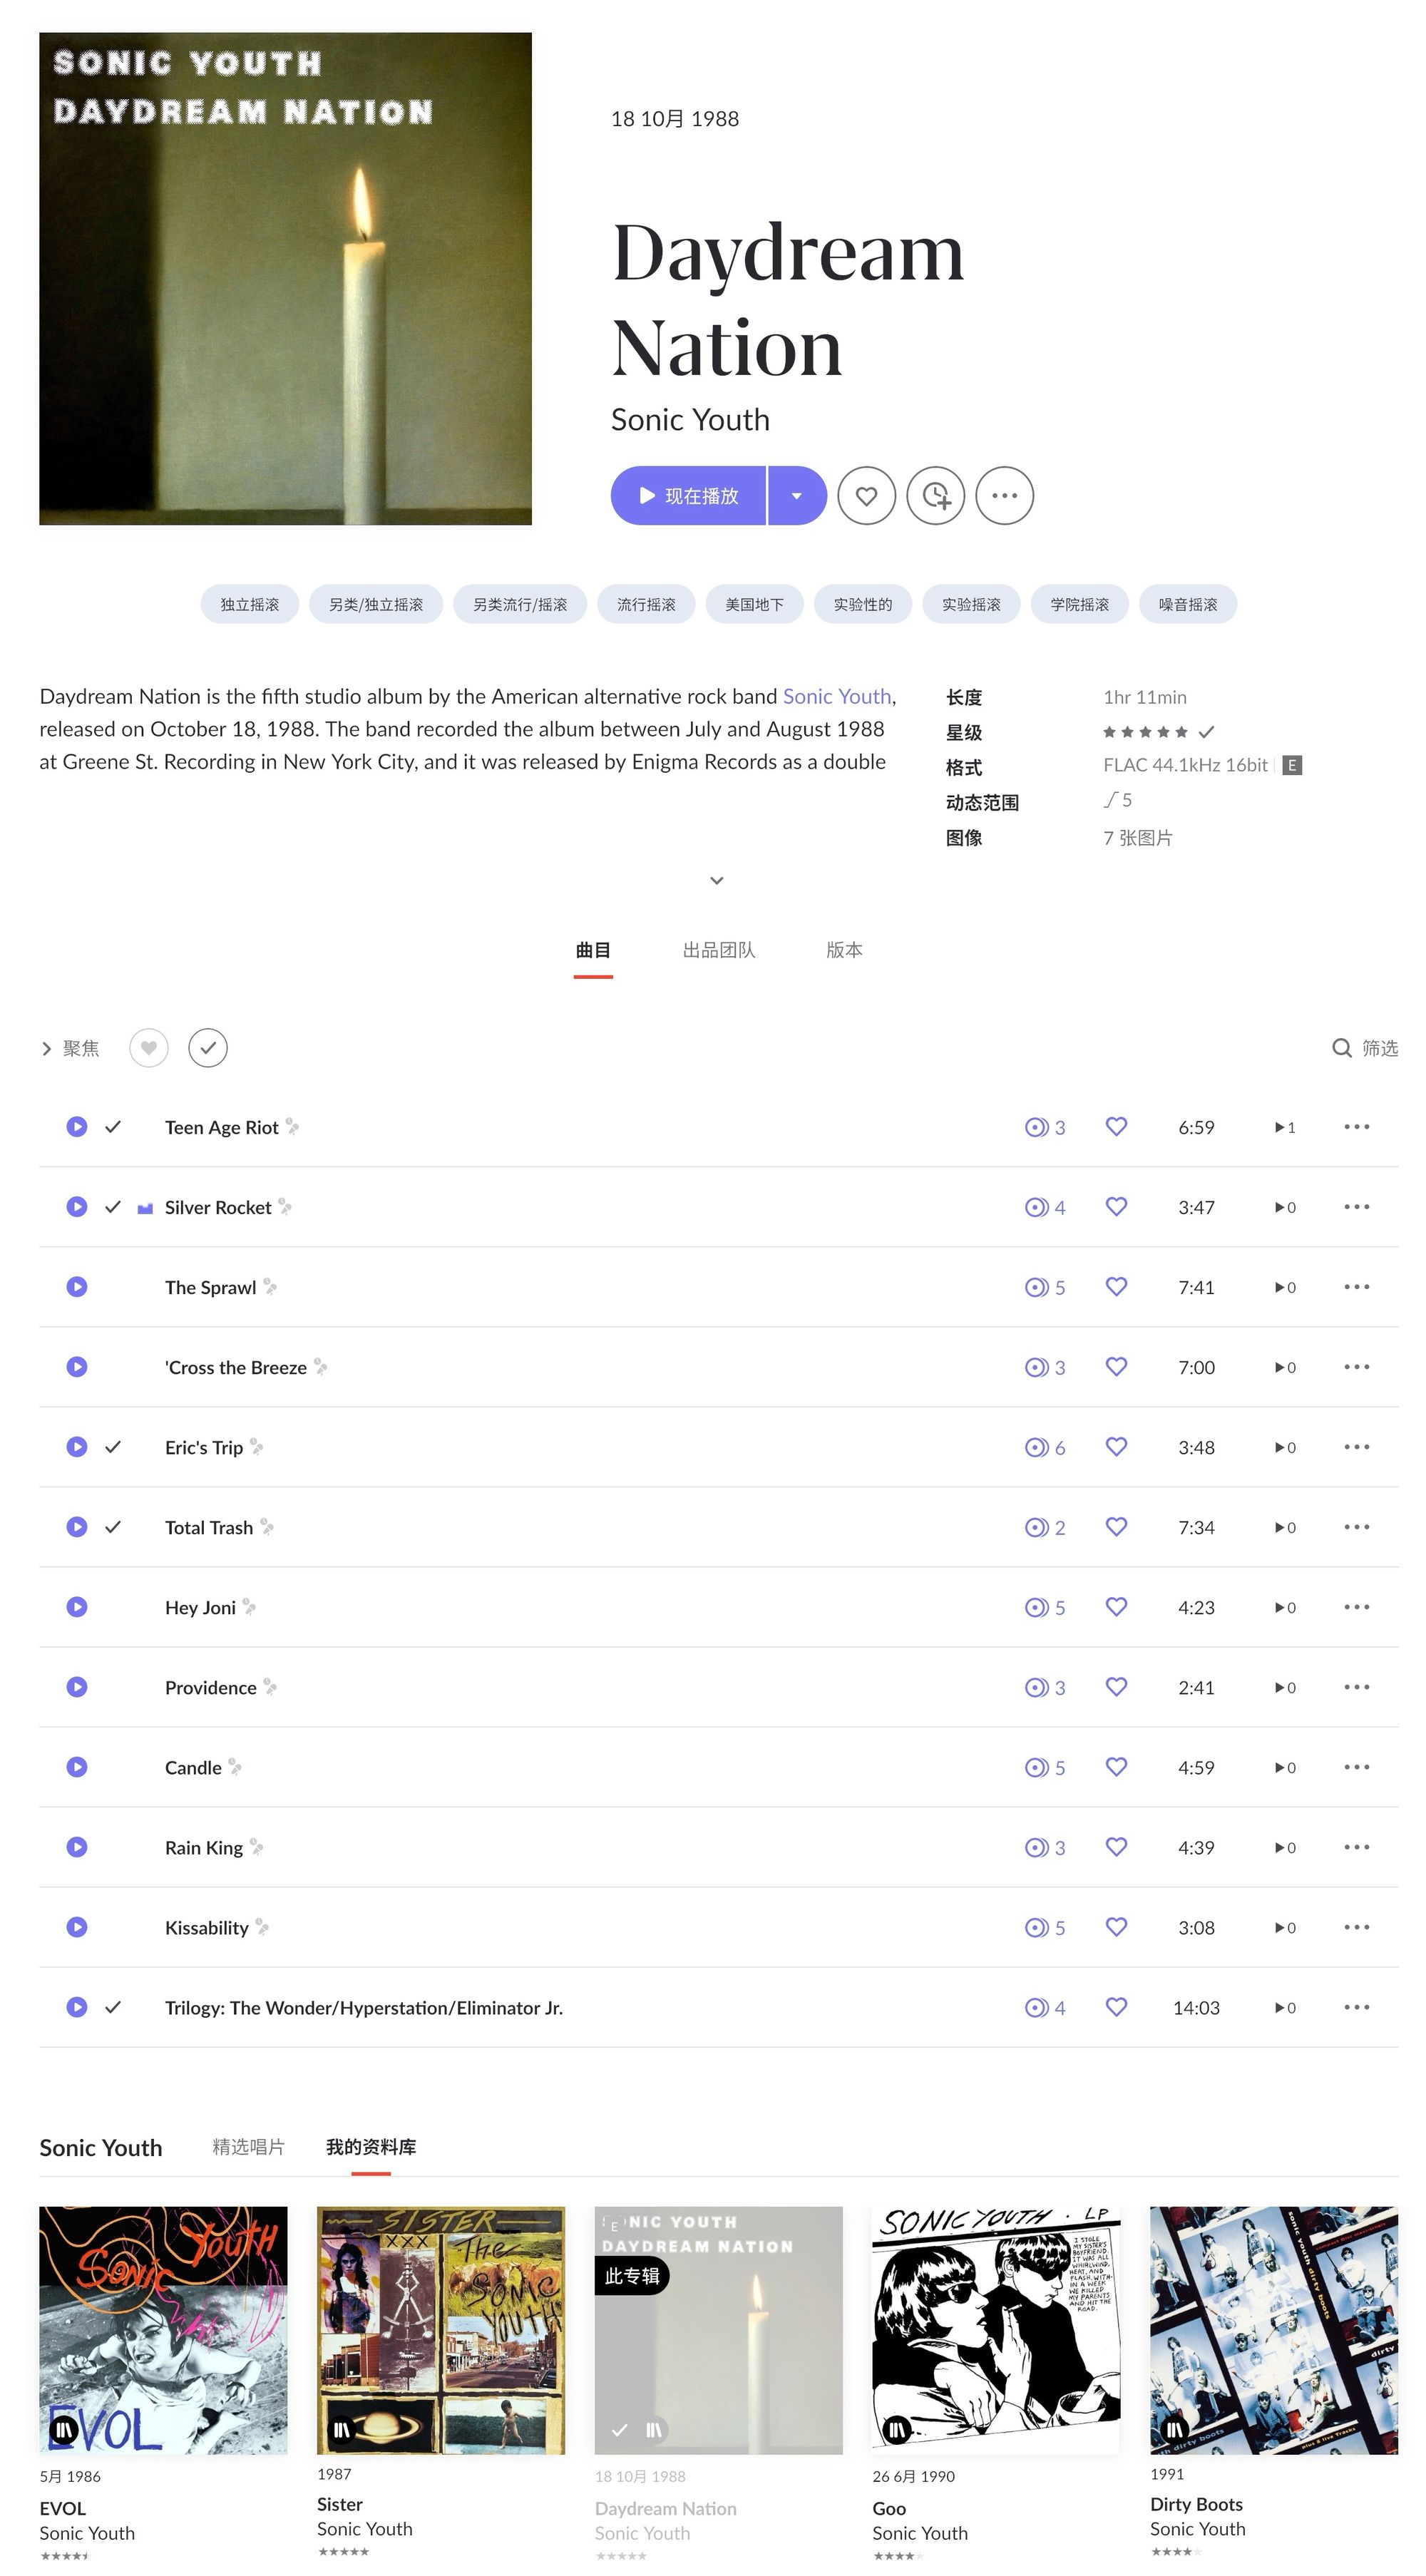This screenshot has height=2576, width=1426.
Task: Select the 我的资料库 tab
Action: click(371, 2147)
